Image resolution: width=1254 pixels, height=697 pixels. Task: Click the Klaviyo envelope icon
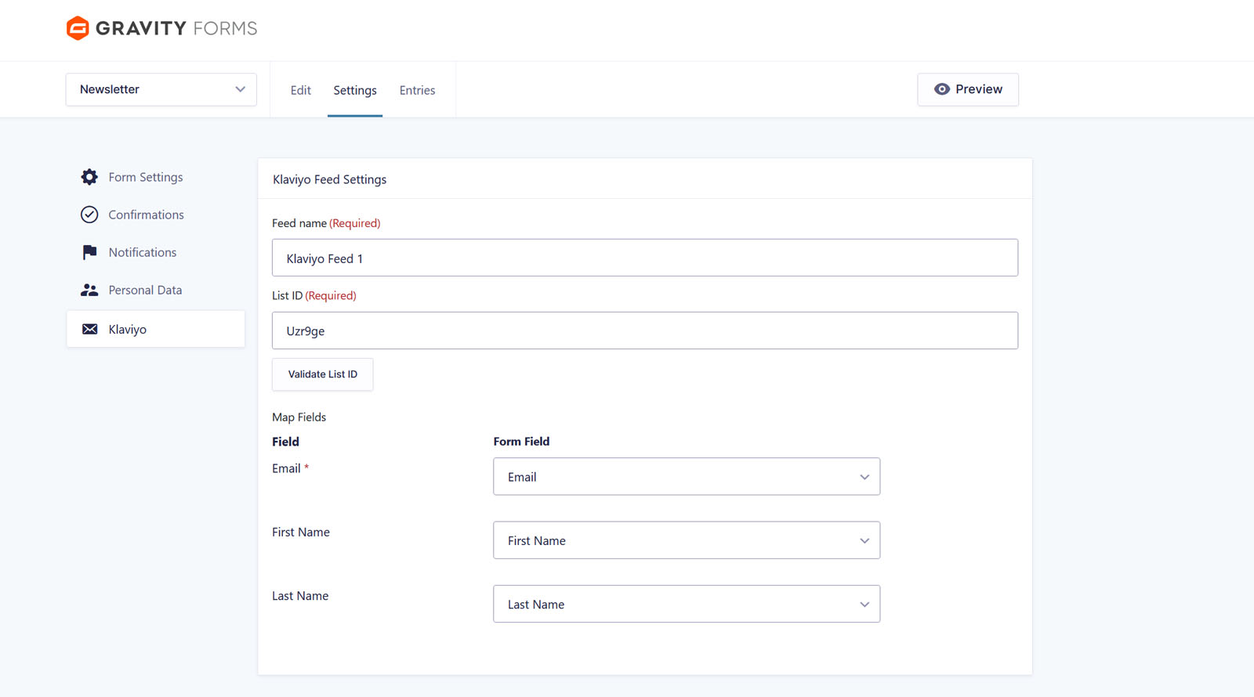(90, 329)
